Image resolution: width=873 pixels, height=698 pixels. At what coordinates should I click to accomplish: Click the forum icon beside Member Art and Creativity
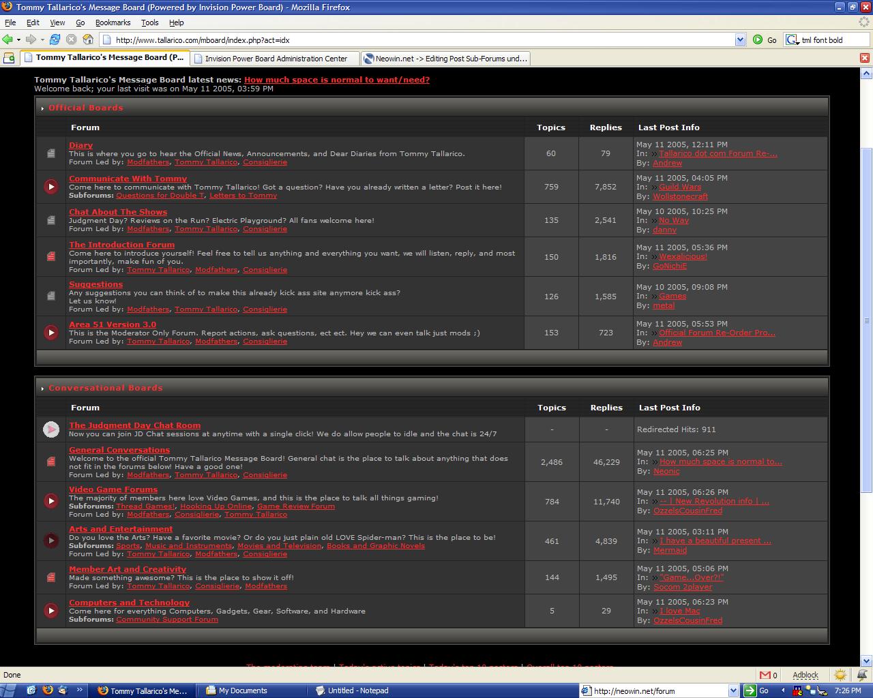(50, 577)
